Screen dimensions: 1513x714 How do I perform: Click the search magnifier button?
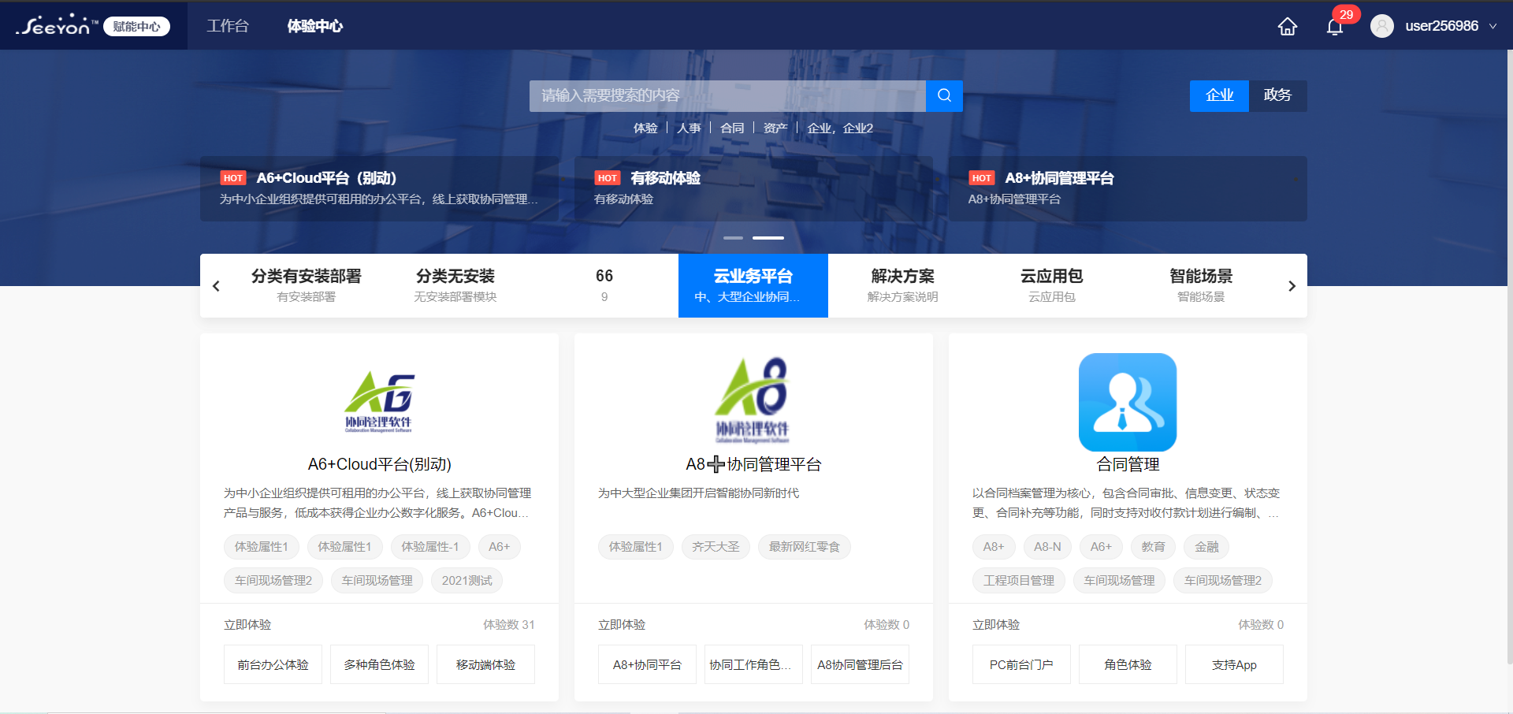pos(944,95)
